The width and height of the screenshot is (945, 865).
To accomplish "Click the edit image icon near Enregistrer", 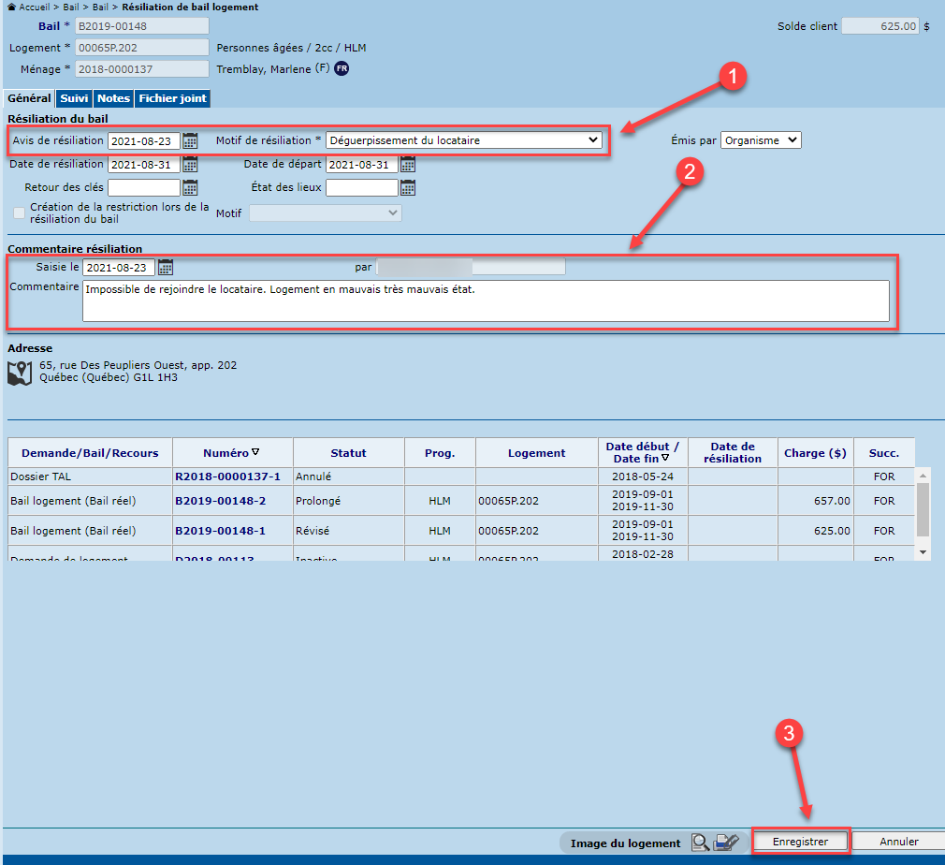I will (726, 843).
